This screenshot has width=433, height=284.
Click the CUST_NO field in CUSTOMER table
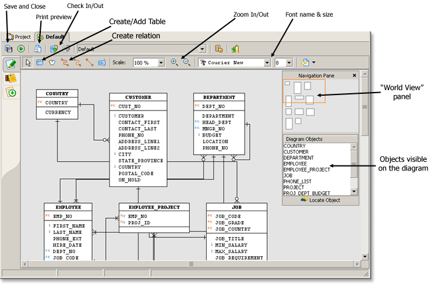pyautogui.click(x=129, y=106)
